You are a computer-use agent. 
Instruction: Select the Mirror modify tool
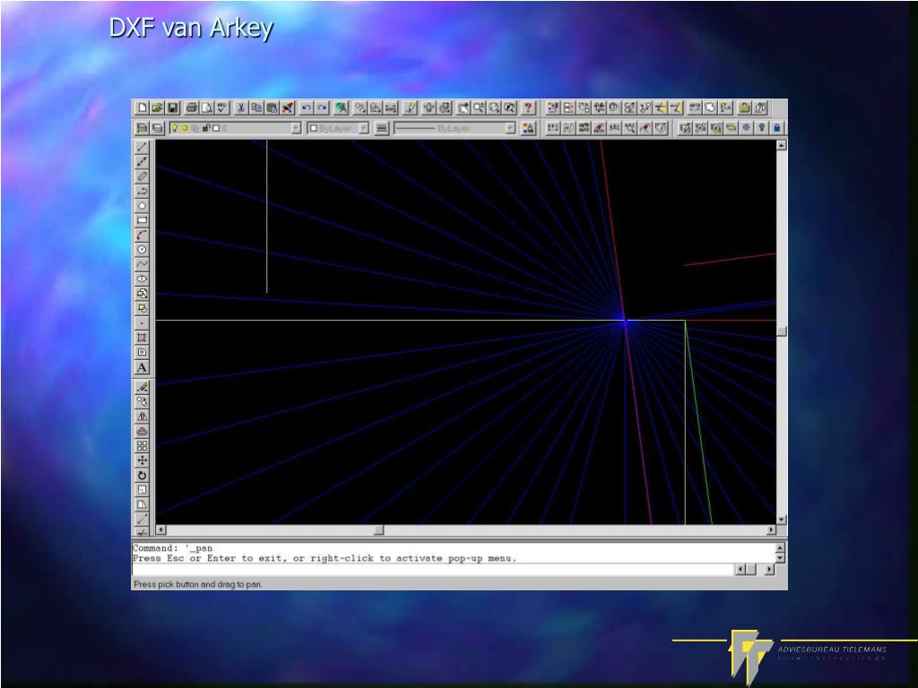coord(142,417)
